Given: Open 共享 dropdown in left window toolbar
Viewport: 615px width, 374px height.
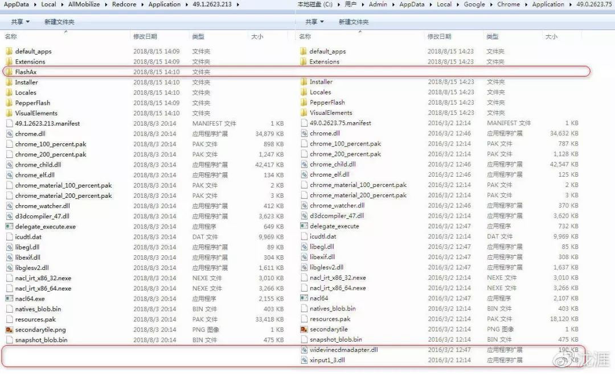Looking at the screenshot, I should coord(20,22).
